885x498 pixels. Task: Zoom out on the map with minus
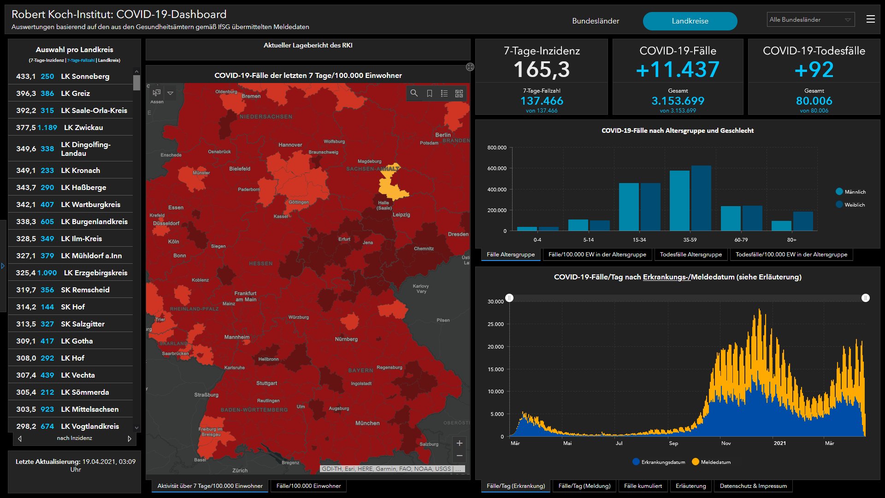coord(460,456)
